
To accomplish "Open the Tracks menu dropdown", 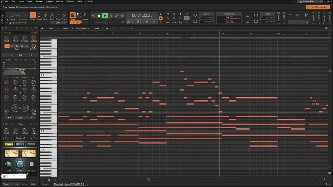I will click(x=103, y=29).
